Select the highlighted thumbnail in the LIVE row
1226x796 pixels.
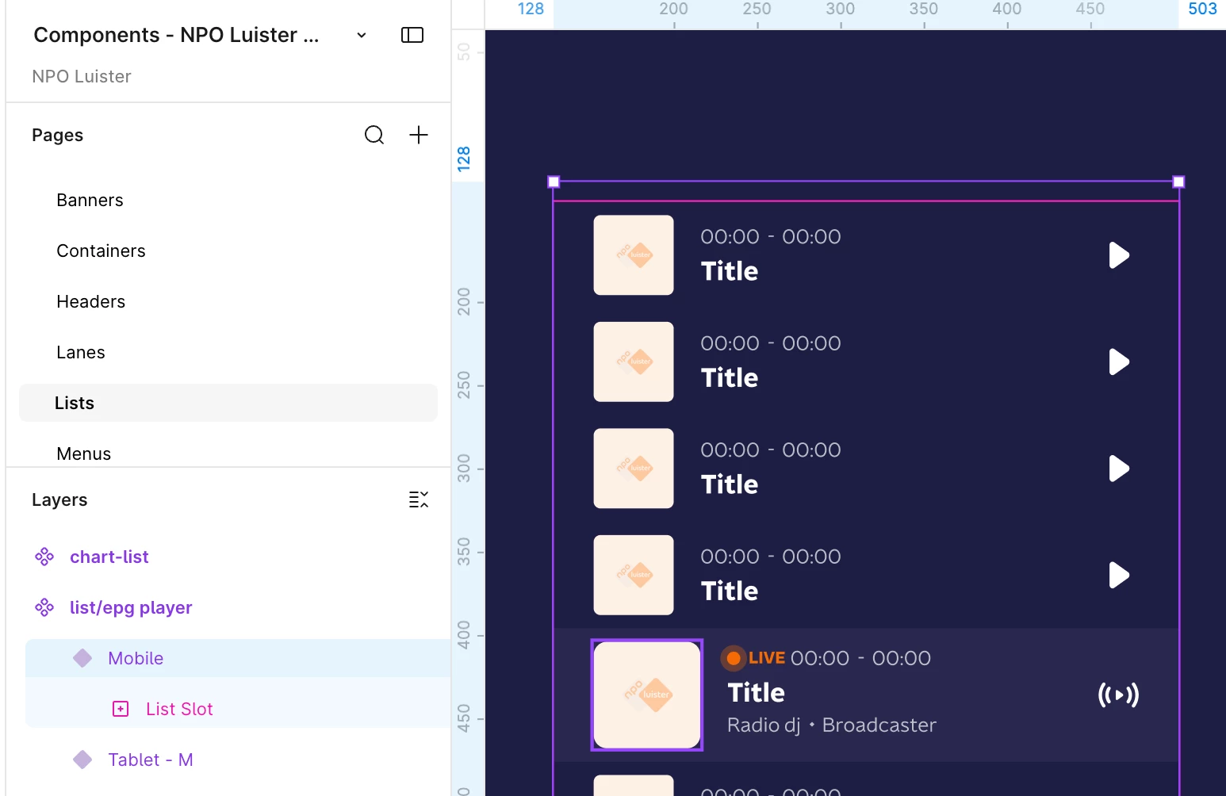tap(647, 695)
